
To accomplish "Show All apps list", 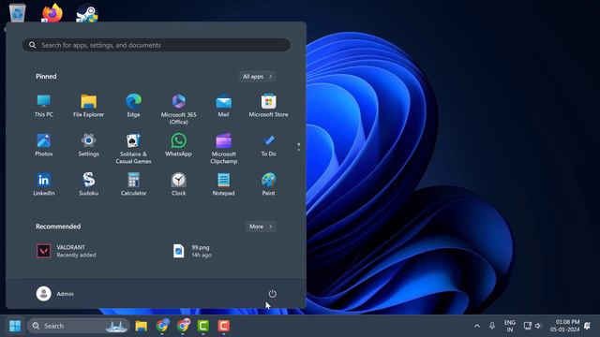I will (257, 77).
